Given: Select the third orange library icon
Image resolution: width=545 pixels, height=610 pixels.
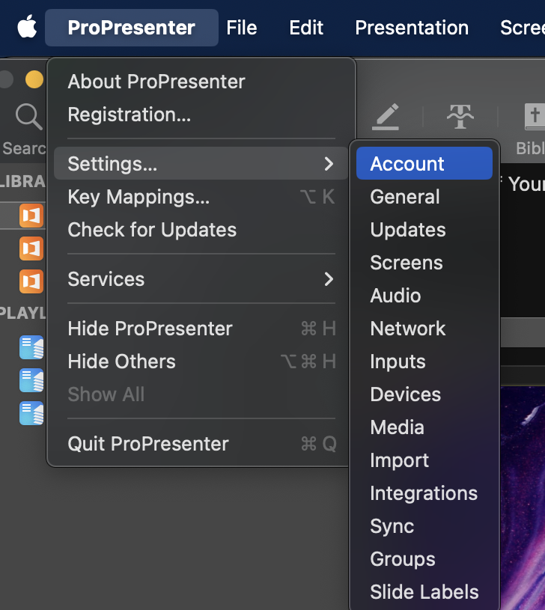Looking at the screenshot, I should coord(31,281).
